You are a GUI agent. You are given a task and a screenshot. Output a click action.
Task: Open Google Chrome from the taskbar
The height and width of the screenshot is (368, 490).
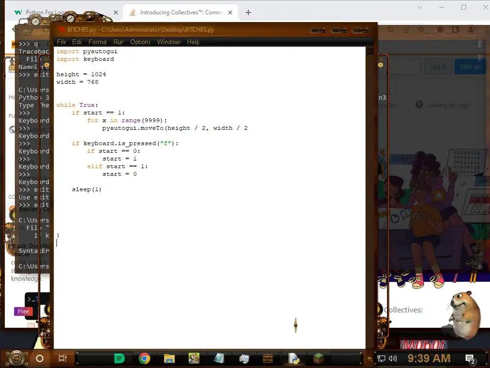pos(144,358)
